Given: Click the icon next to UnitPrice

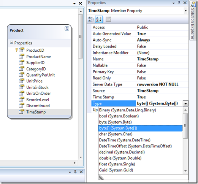Looking at the screenshot, I should pos(22,81).
